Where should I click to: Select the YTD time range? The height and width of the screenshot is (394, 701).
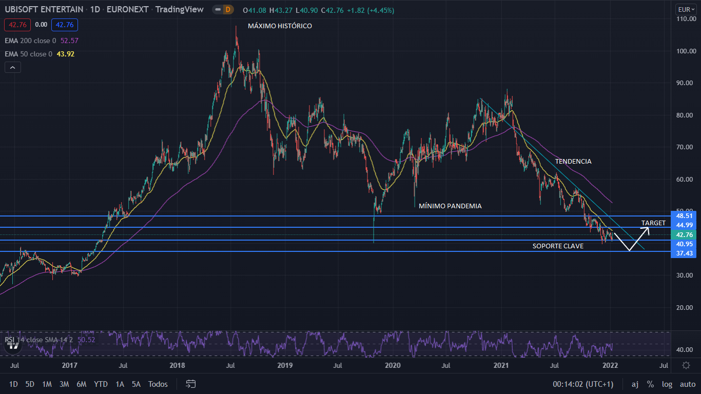pyautogui.click(x=101, y=384)
